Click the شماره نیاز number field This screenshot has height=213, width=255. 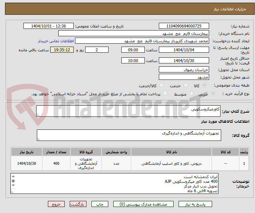(184, 26)
